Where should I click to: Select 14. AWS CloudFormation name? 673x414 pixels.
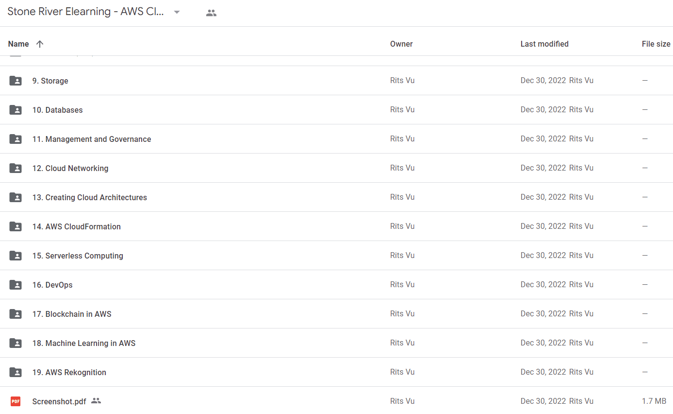click(77, 226)
